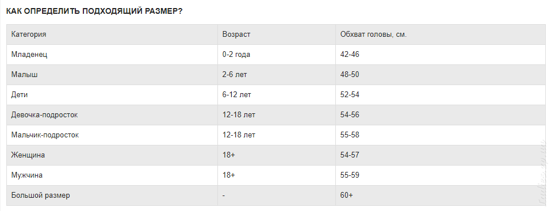Screen dimensions: 551x211
Task: Select head size value '52-54'
Action: tap(350, 95)
